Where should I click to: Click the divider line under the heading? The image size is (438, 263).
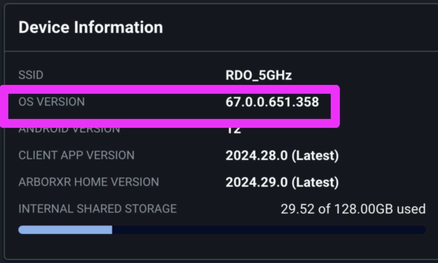pos(221,51)
